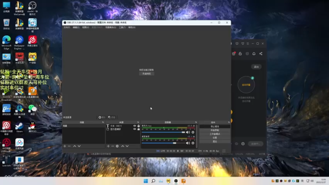
Task: Add a new source with the plus icon
Action: click(108, 146)
